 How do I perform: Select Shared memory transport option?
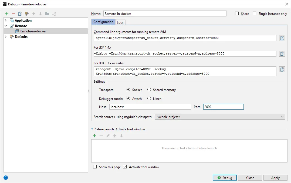coord(149,90)
